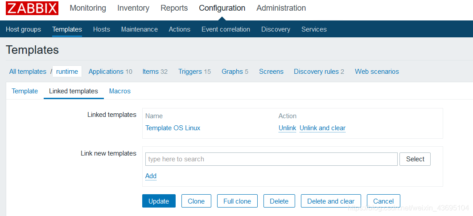Image resolution: width=473 pixels, height=216 pixels.
Task: Go to Host groups submenu
Action: tap(23, 29)
